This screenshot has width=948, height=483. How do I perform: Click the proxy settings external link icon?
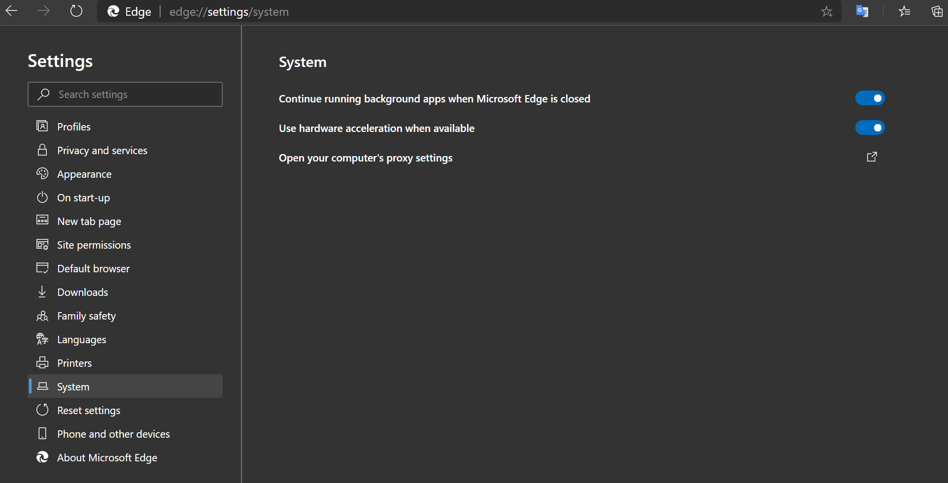coord(872,157)
